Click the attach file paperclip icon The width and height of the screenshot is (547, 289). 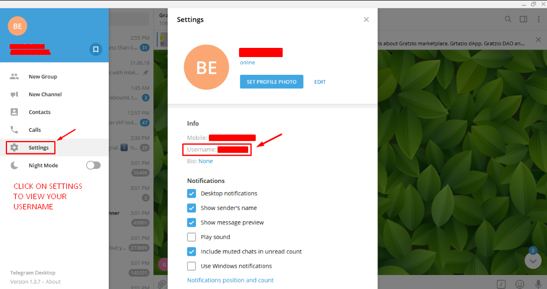tap(161, 284)
